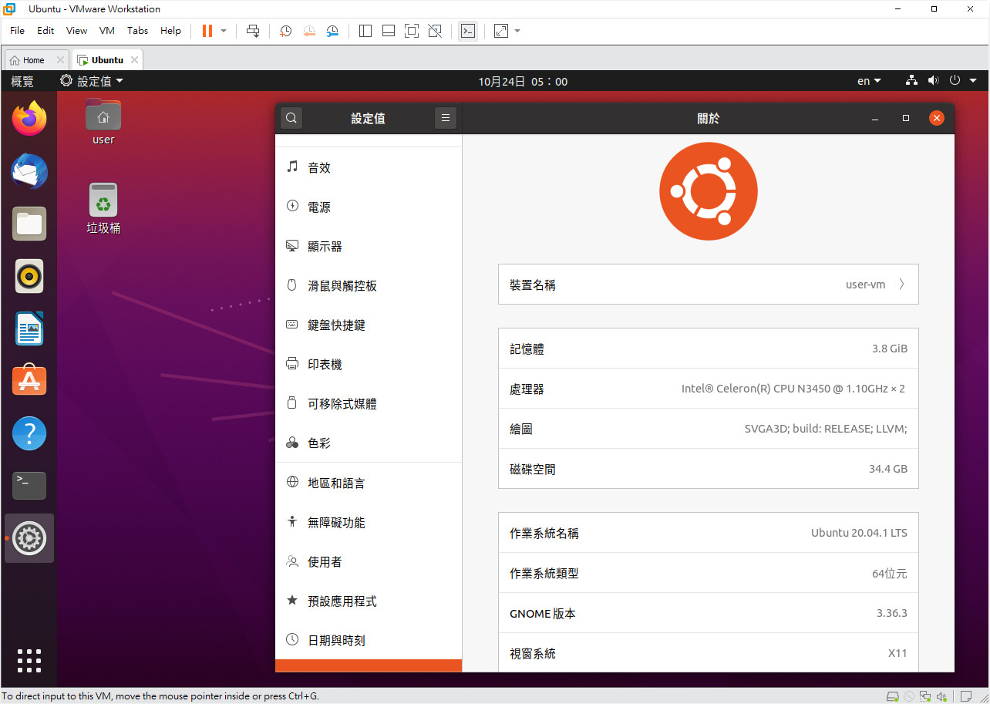The image size is (990, 704).
Task: Toggle the console view toolbar button
Action: click(x=467, y=31)
